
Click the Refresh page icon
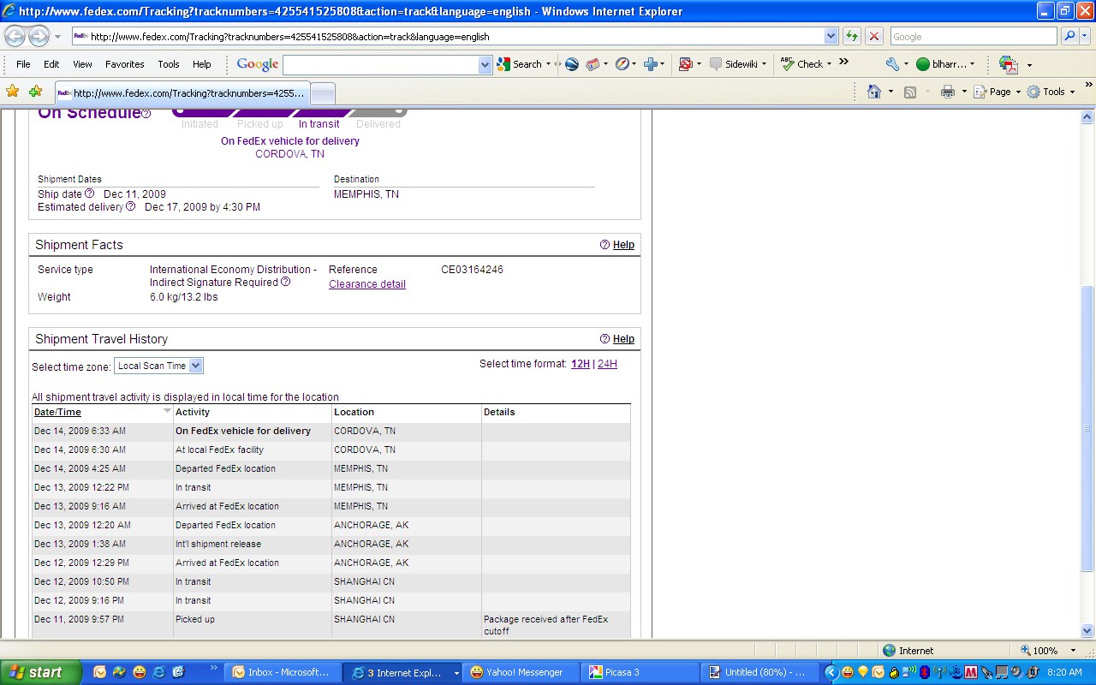click(852, 36)
